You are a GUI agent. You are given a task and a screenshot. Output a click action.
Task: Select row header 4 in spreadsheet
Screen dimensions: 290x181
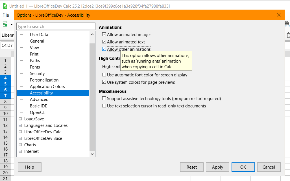[5, 78]
